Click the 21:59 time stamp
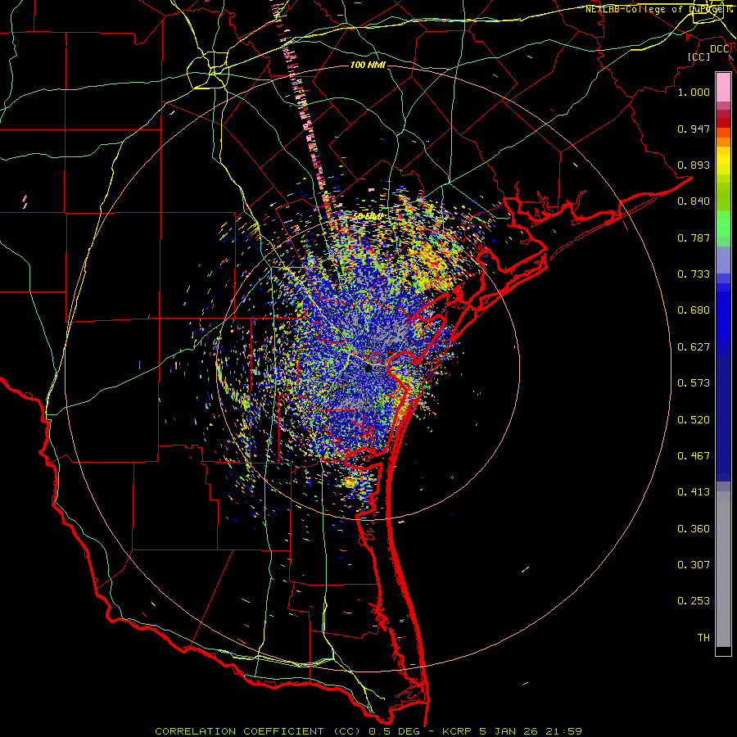This screenshot has height=737, width=737. tap(564, 731)
